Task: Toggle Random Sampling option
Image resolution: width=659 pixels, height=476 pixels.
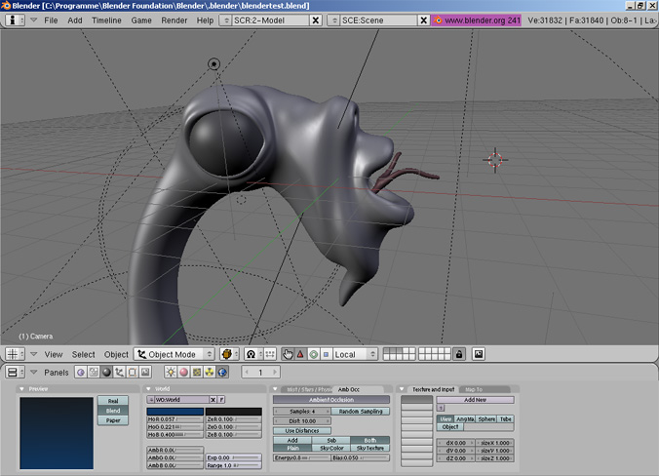Action: (360, 412)
